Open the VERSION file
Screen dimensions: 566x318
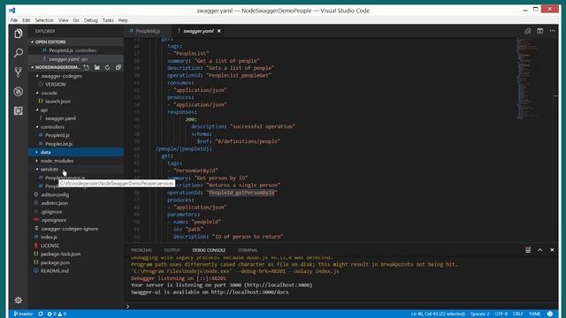pos(76,85)
